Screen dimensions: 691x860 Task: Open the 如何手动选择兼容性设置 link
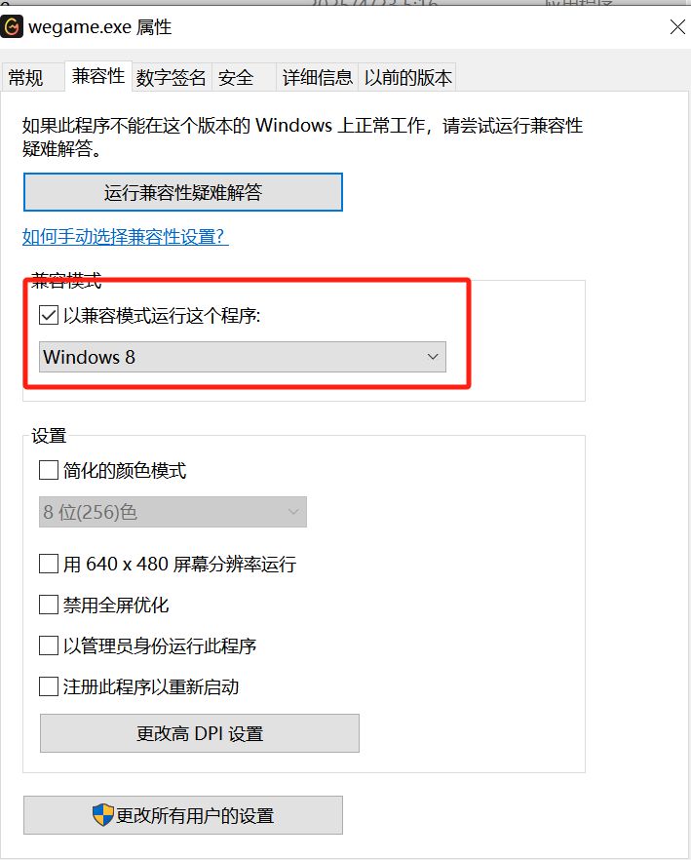tap(126, 236)
